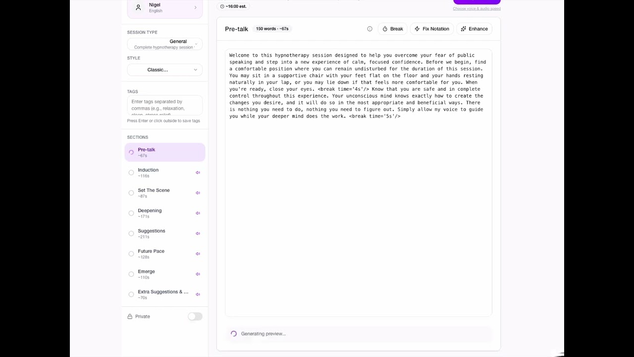Click the Choose voice & audio speed link

click(x=476, y=8)
